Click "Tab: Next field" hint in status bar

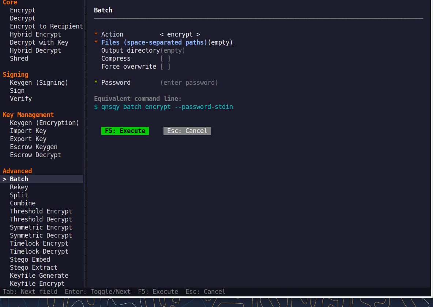pyautogui.click(x=30, y=292)
